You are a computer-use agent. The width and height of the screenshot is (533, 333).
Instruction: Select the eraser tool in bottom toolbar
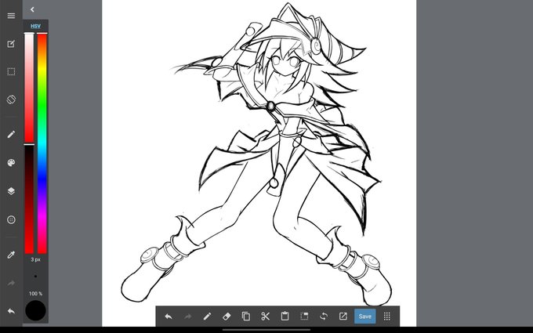[x=227, y=317]
